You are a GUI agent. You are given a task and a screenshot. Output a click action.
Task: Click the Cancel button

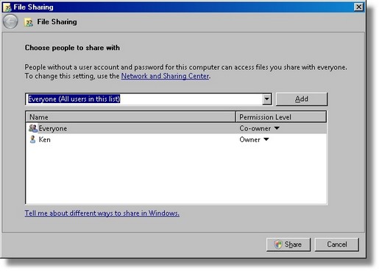tap(336, 244)
